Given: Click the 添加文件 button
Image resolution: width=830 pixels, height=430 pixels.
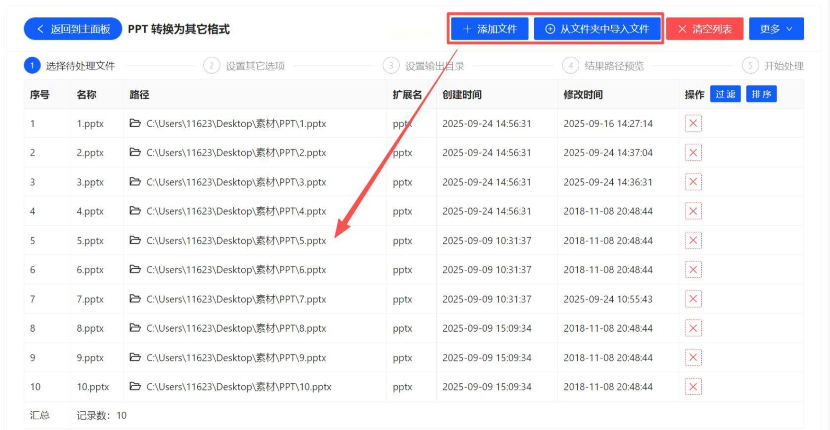Looking at the screenshot, I should (490, 29).
